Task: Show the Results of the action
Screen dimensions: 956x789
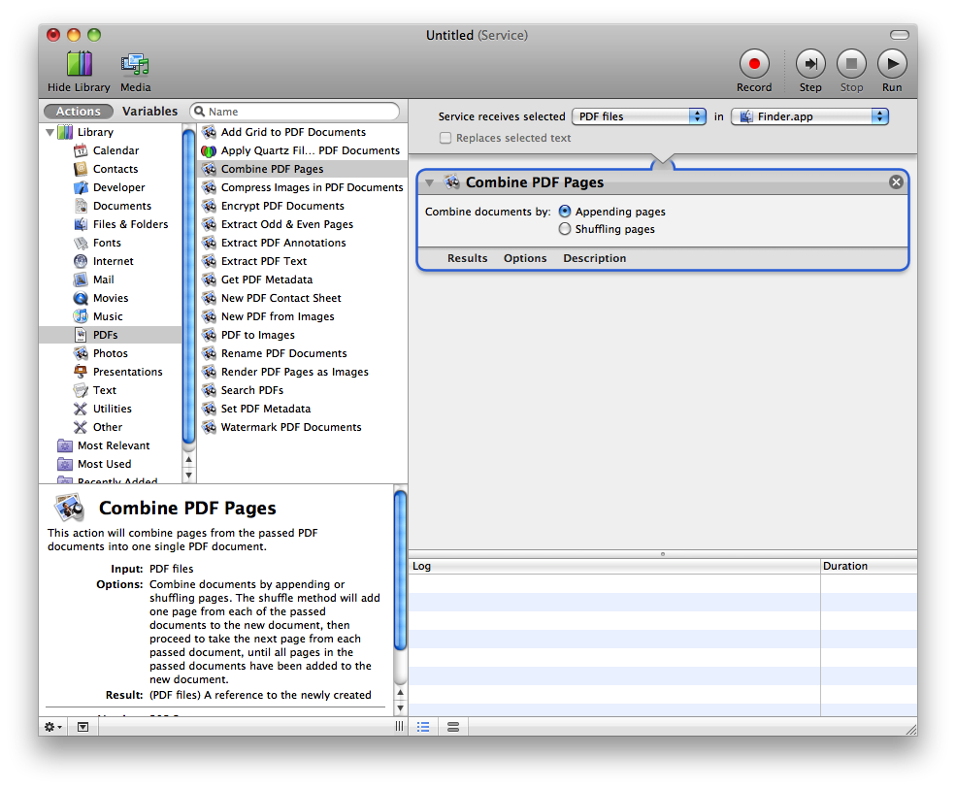Action: click(x=467, y=259)
